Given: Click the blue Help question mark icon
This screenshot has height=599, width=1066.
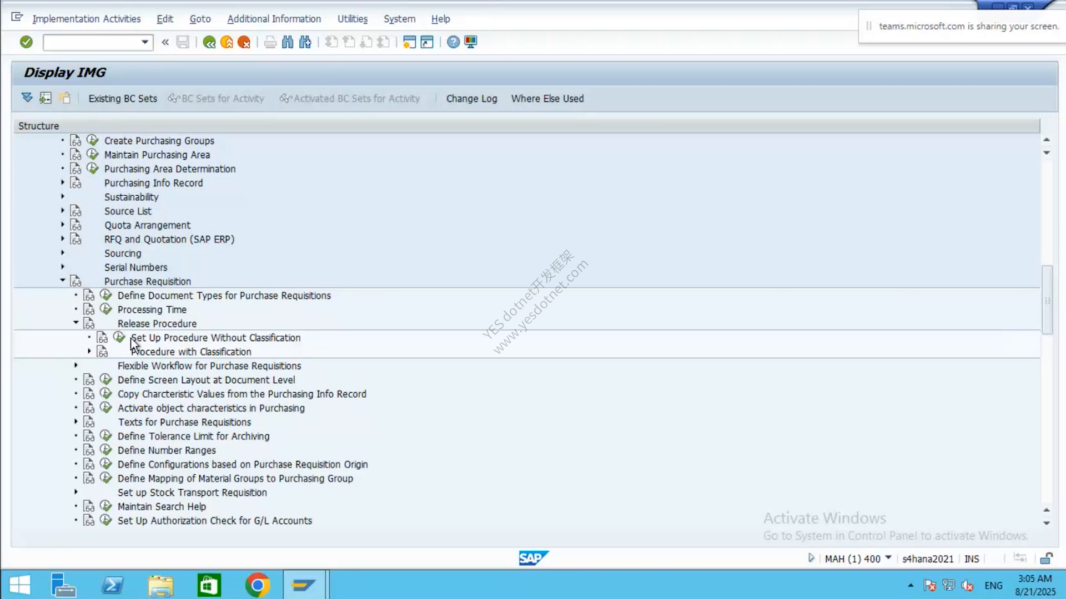Looking at the screenshot, I should 453,42.
